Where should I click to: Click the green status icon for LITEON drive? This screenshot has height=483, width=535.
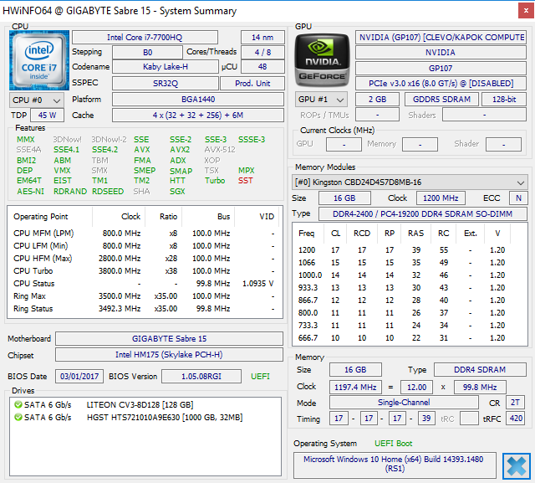click(18, 405)
